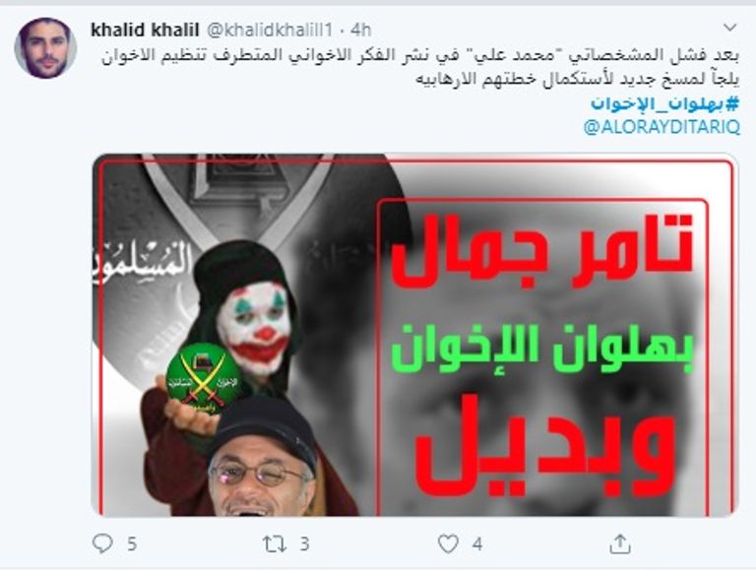Visit the @khalidkhalill1 handle

click(270, 30)
